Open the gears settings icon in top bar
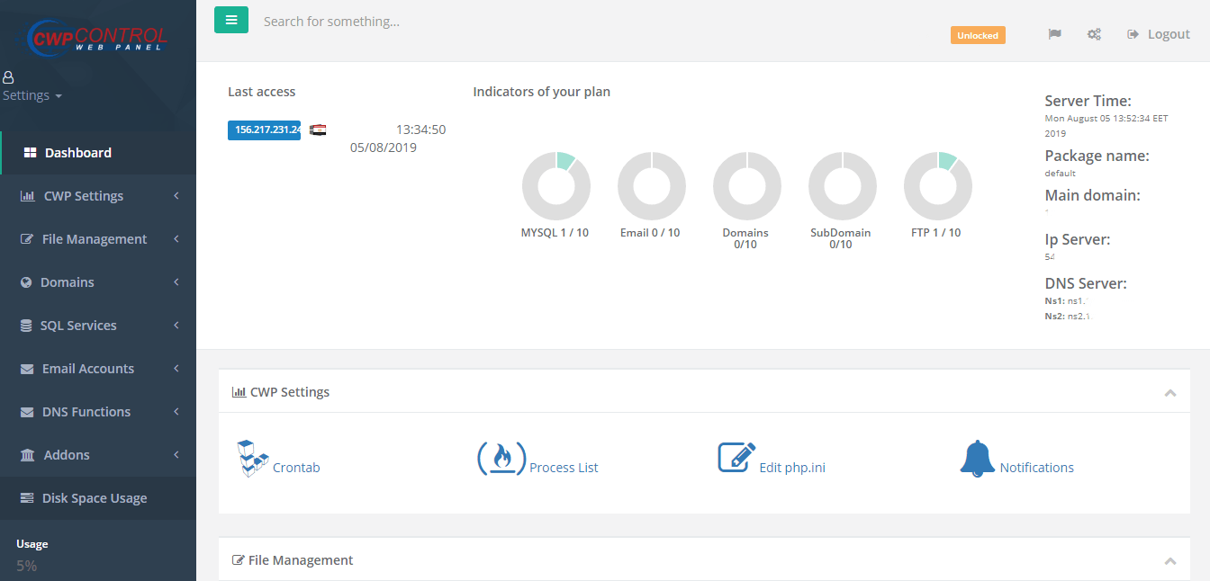Screen dimensions: 1210x581 click(x=1094, y=34)
